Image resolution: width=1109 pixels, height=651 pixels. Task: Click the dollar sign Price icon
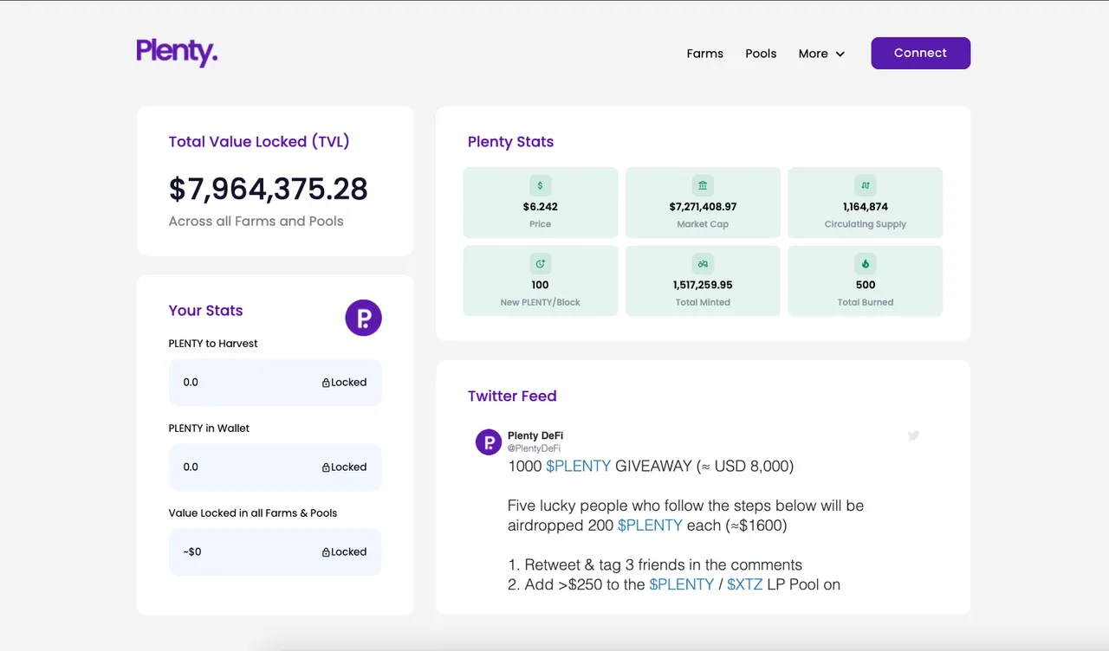tap(540, 185)
